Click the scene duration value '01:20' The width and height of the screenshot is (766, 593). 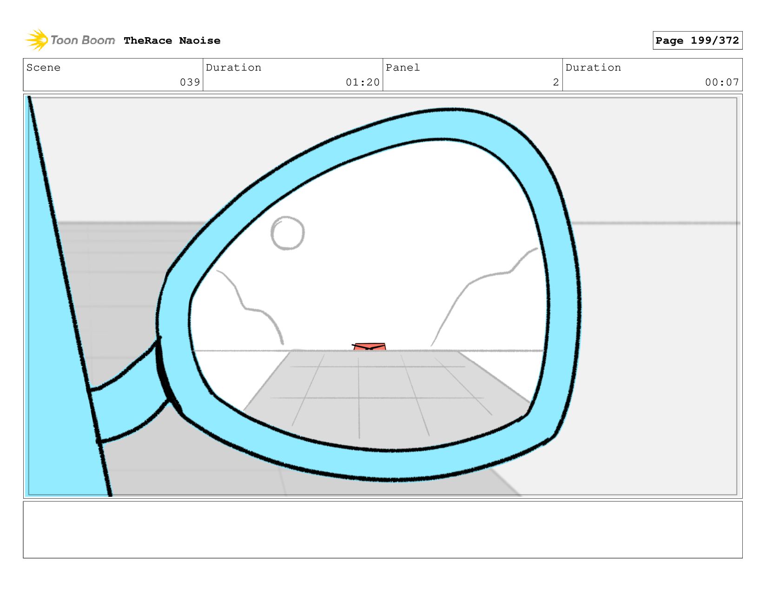coord(363,82)
